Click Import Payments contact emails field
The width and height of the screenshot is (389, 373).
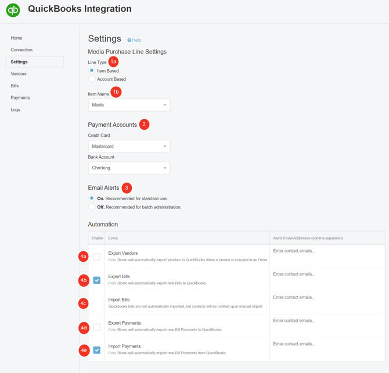(x=327, y=349)
